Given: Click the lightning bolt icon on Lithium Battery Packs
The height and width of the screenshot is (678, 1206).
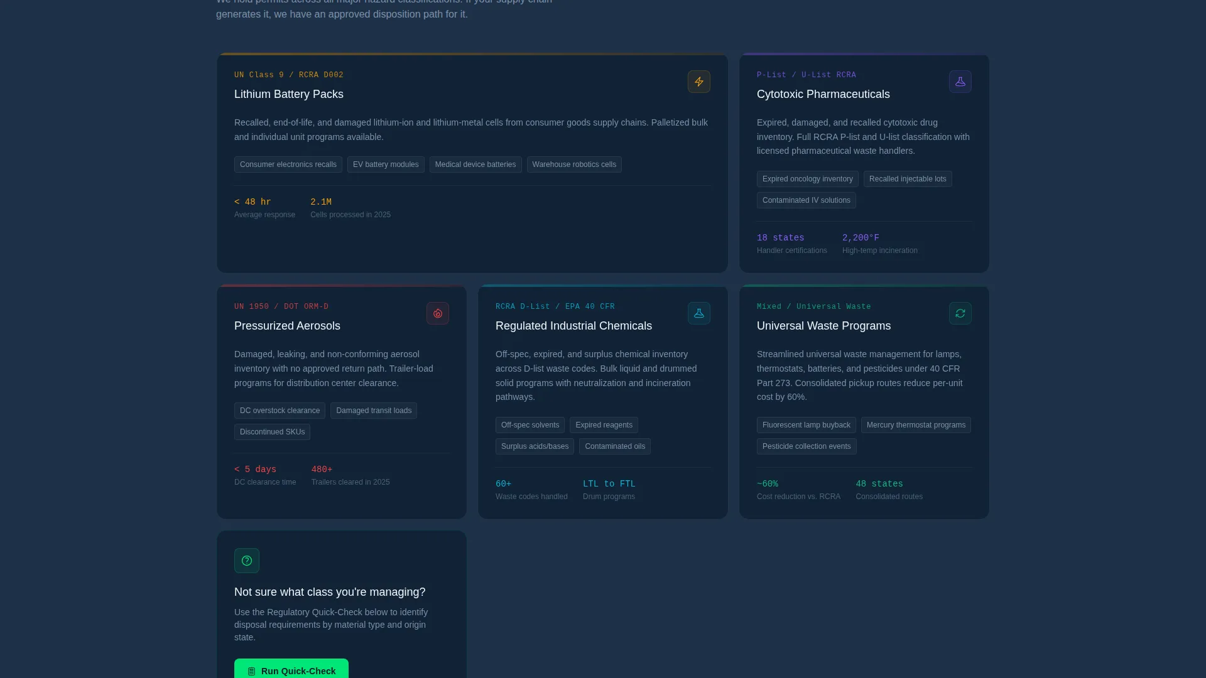Looking at the screenshot, I should pos(699,82).
